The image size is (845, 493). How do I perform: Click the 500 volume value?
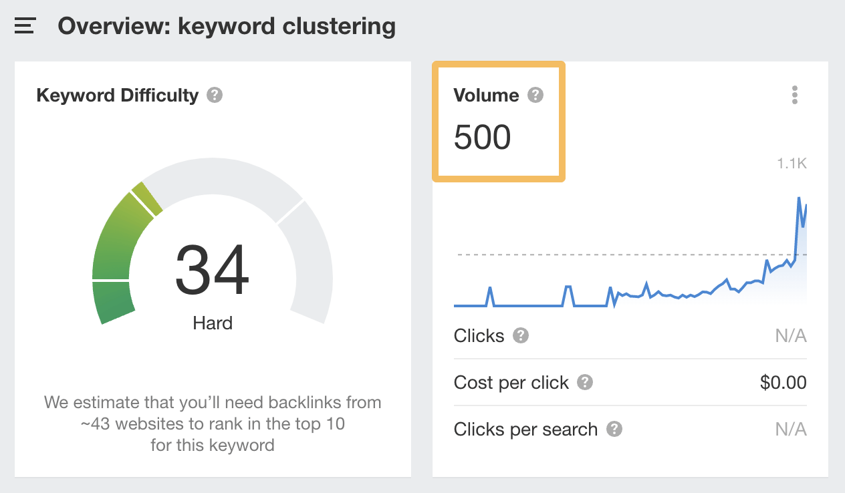pyautogui.click(x=483, y=138)
